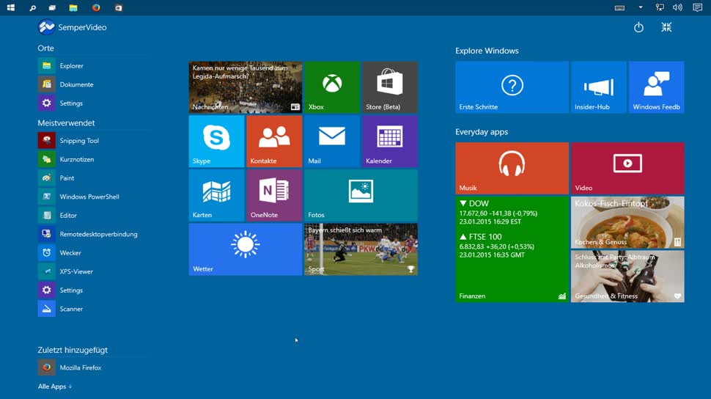The width and height of the screenshot is (711, 399).
Task: Open the Nachrichten news tile
Action: 246,87
